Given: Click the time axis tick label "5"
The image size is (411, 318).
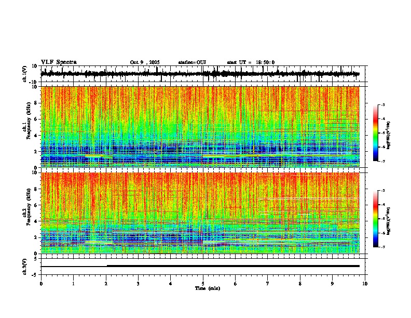Looking at the screenshot, I should pyautogui.click(x=203, y=284).
